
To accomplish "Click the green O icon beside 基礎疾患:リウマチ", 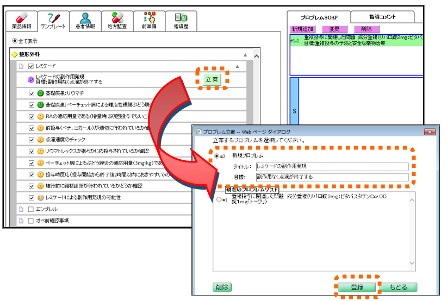I will 40,93.
